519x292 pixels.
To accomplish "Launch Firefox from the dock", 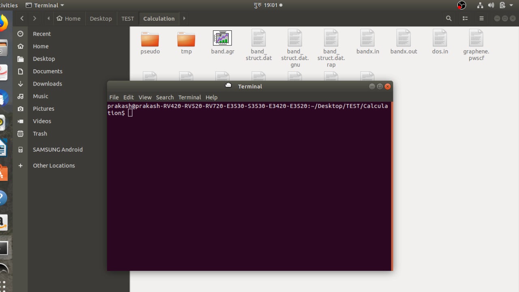I will point(4,23).
